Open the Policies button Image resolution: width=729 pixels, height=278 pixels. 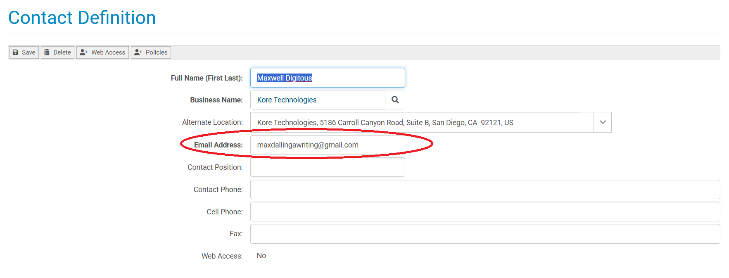point(151,52)
